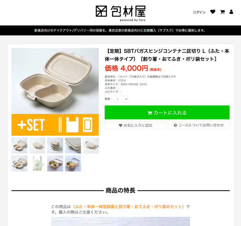Click the お気に入りに追加 button
Screen dimensions: 241x226
[x=135, y=125]
